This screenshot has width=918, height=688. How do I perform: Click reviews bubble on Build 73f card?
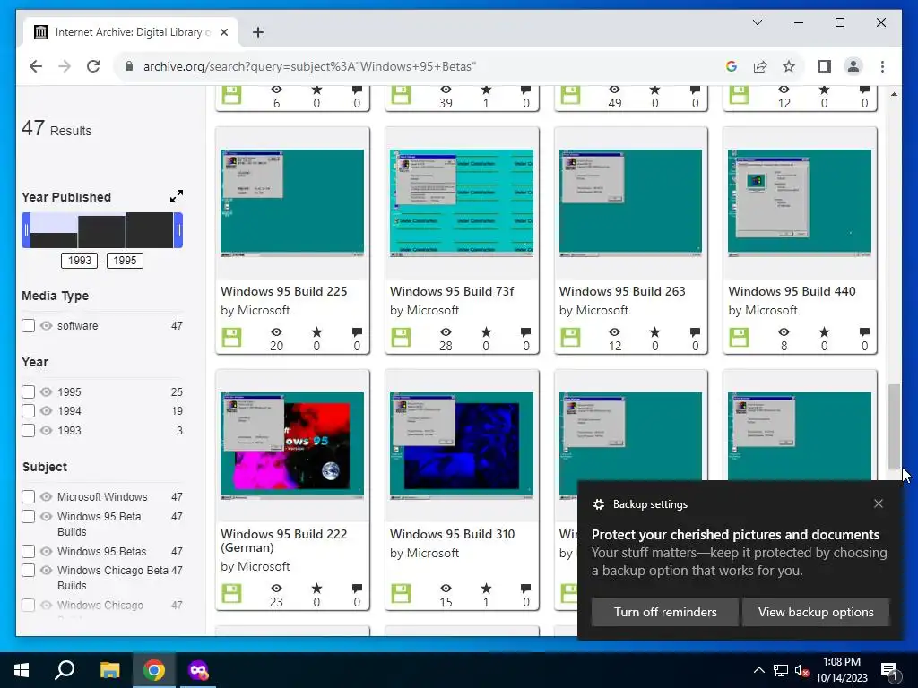[525, 332]
